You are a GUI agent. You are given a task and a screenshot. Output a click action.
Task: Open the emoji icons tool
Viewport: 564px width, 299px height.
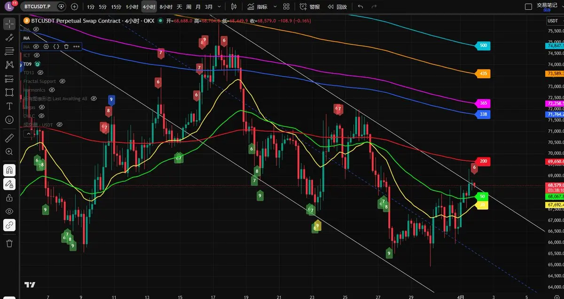point(9,119)
